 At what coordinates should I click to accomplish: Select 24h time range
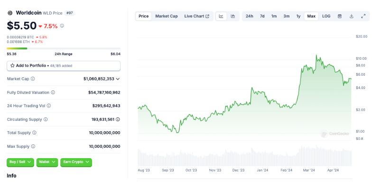[250, 16]
